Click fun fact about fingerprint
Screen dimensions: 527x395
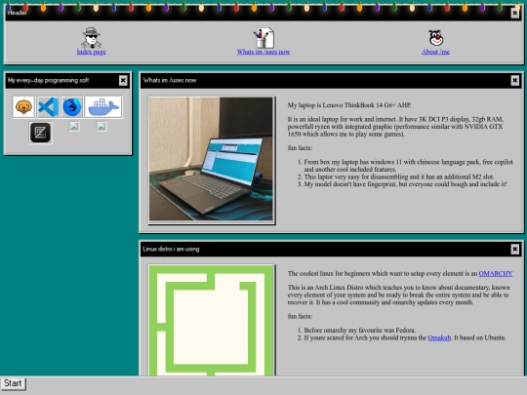pyautogui.click(x=405, y=184)
